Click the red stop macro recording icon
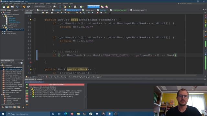 point(98,13)
